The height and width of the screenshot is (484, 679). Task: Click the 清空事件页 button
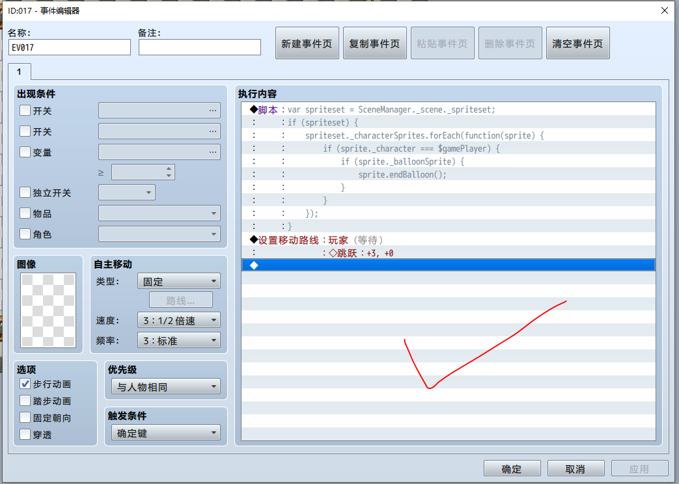pos(577,43)
